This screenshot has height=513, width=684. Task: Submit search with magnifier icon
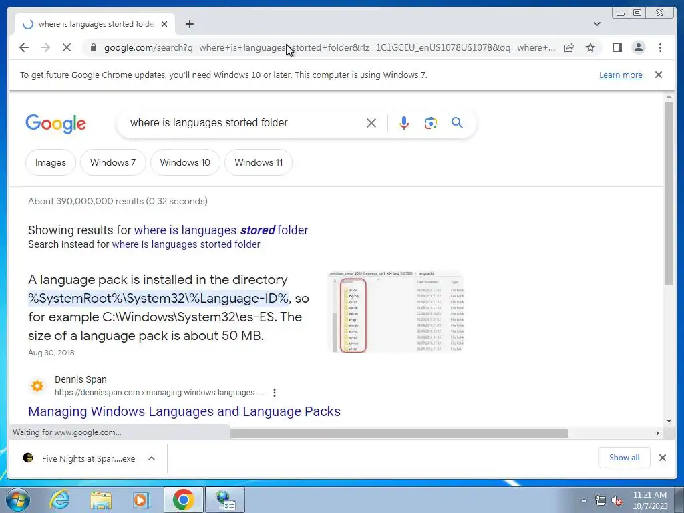457,123
